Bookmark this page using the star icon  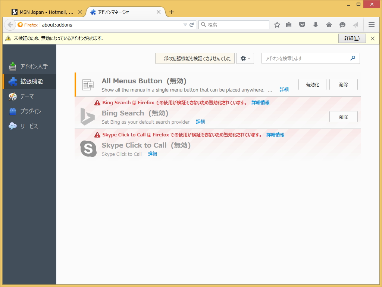(x=277, y=25)
